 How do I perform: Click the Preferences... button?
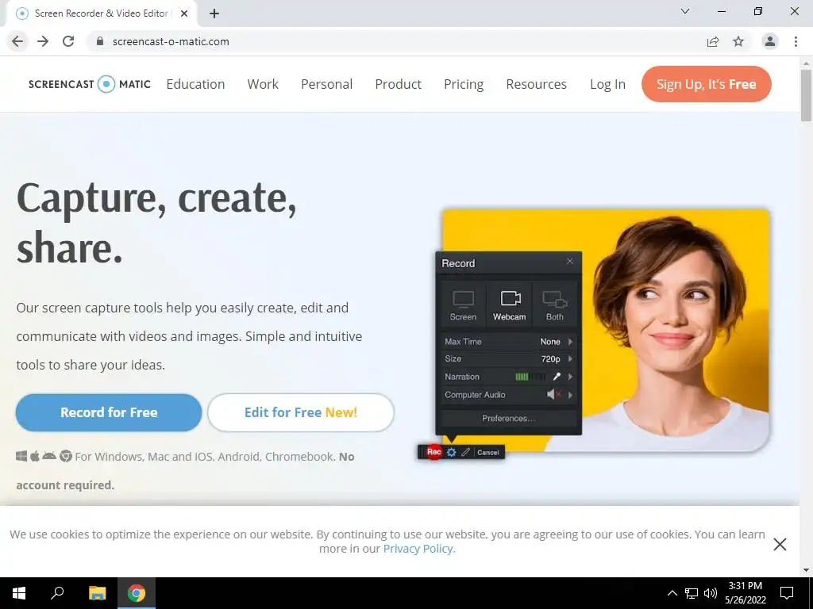coord(509,419)
